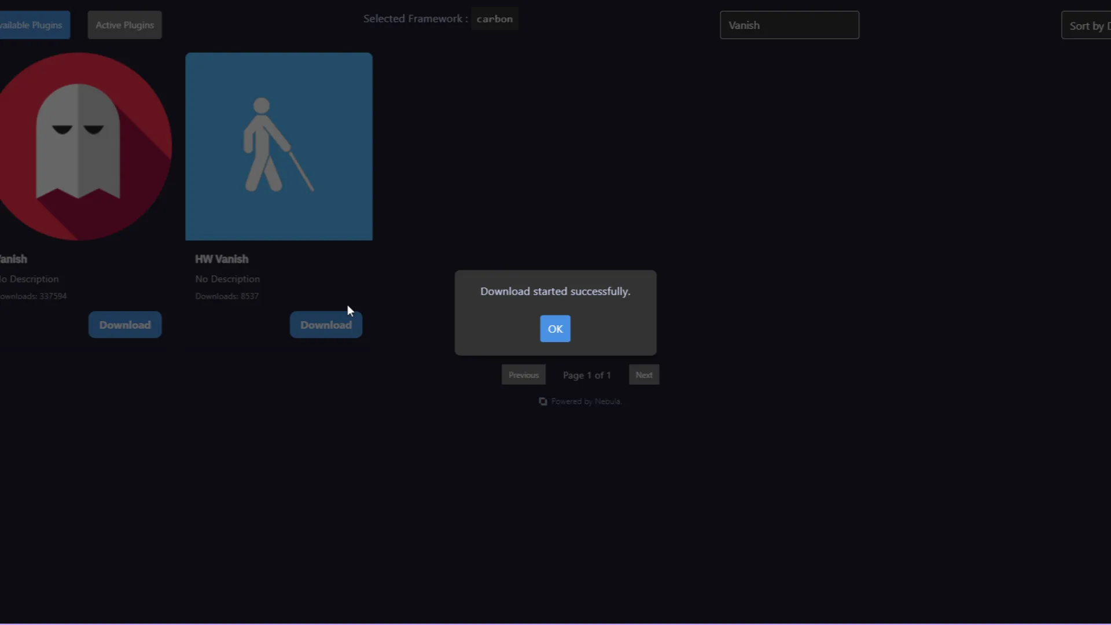1111x625 pixels.
Task: Focus the Vanish search field
Action: tap(789, 25)
